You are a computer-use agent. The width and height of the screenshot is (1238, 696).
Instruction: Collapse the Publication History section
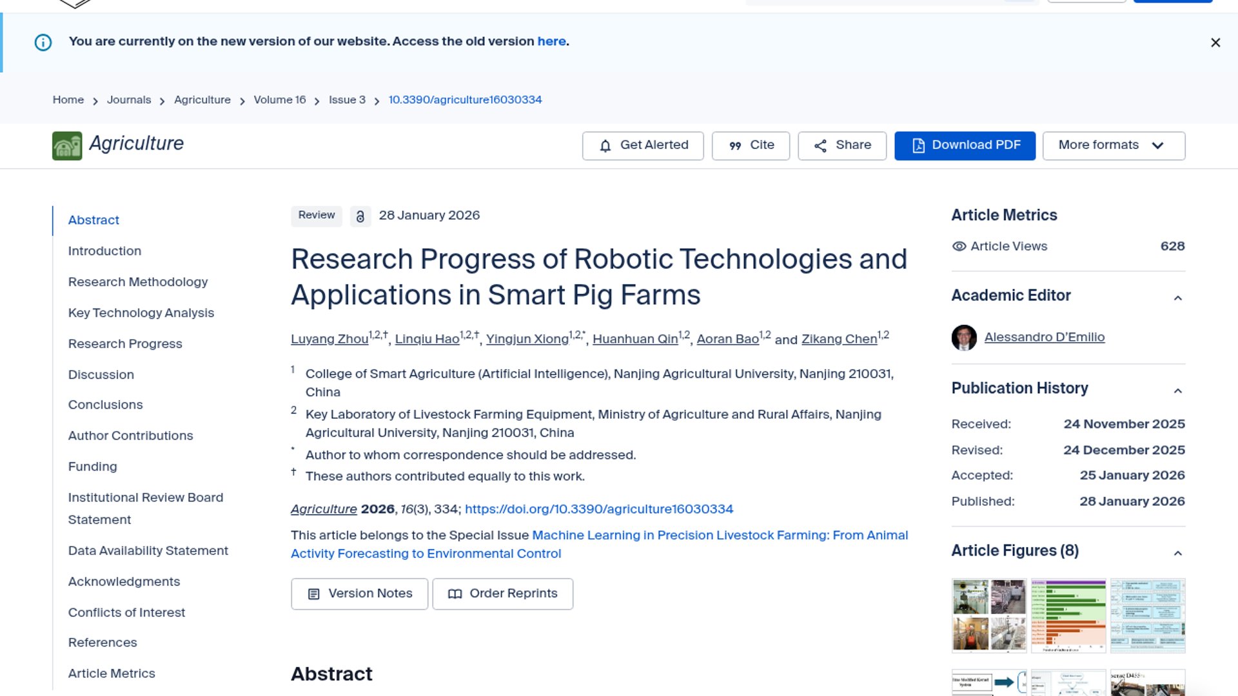1177,391
